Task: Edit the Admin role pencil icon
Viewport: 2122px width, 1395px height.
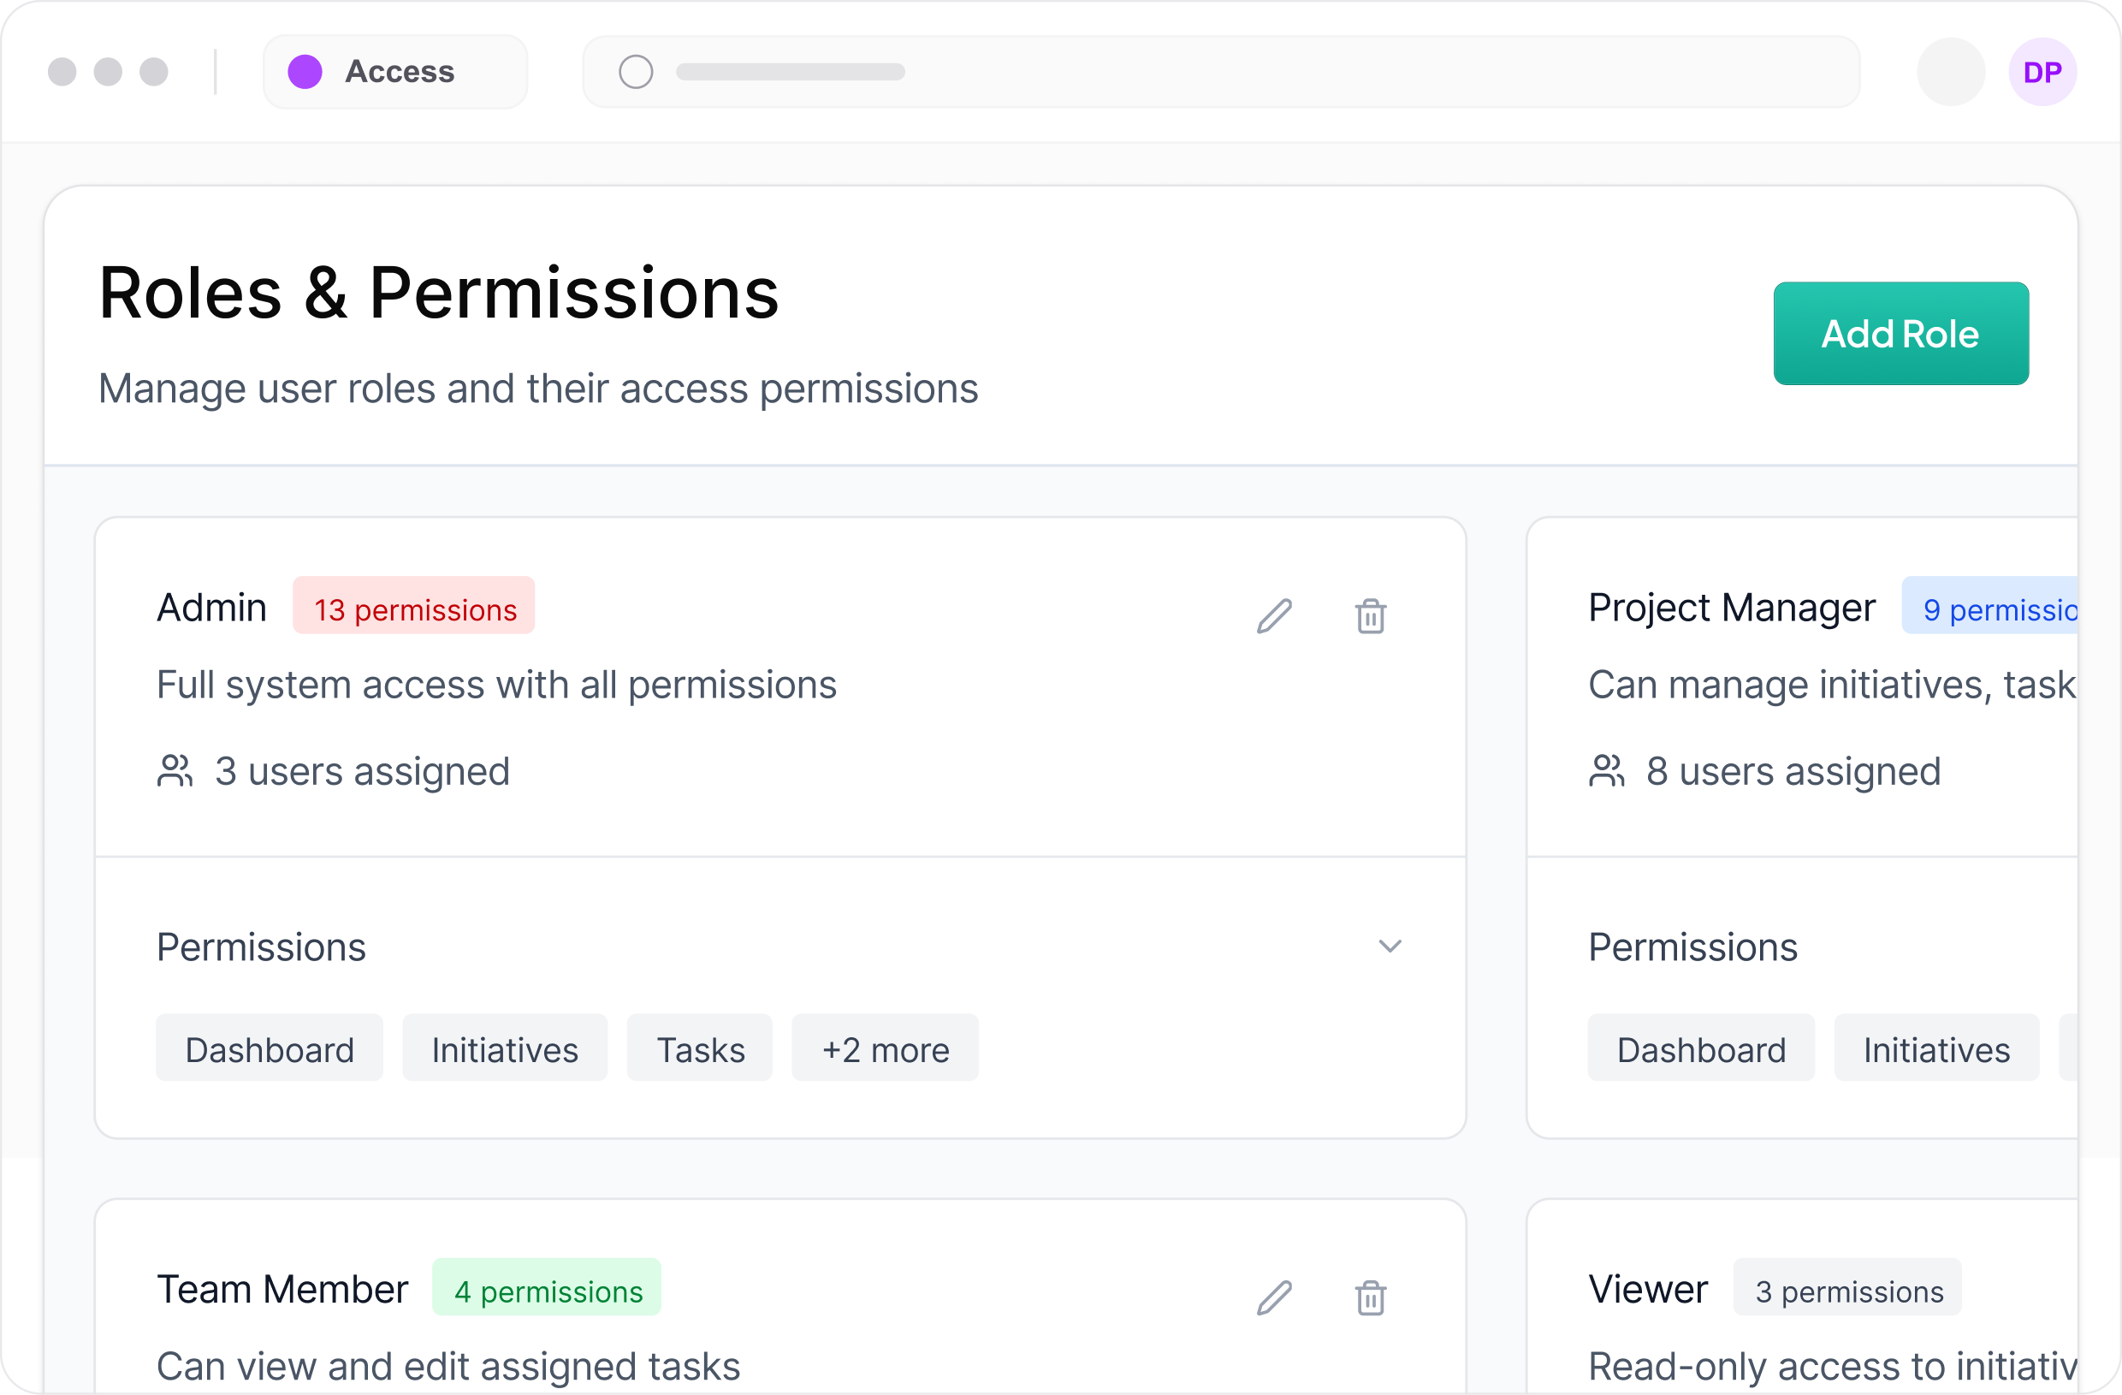Action: click(x=1274, y=615)
